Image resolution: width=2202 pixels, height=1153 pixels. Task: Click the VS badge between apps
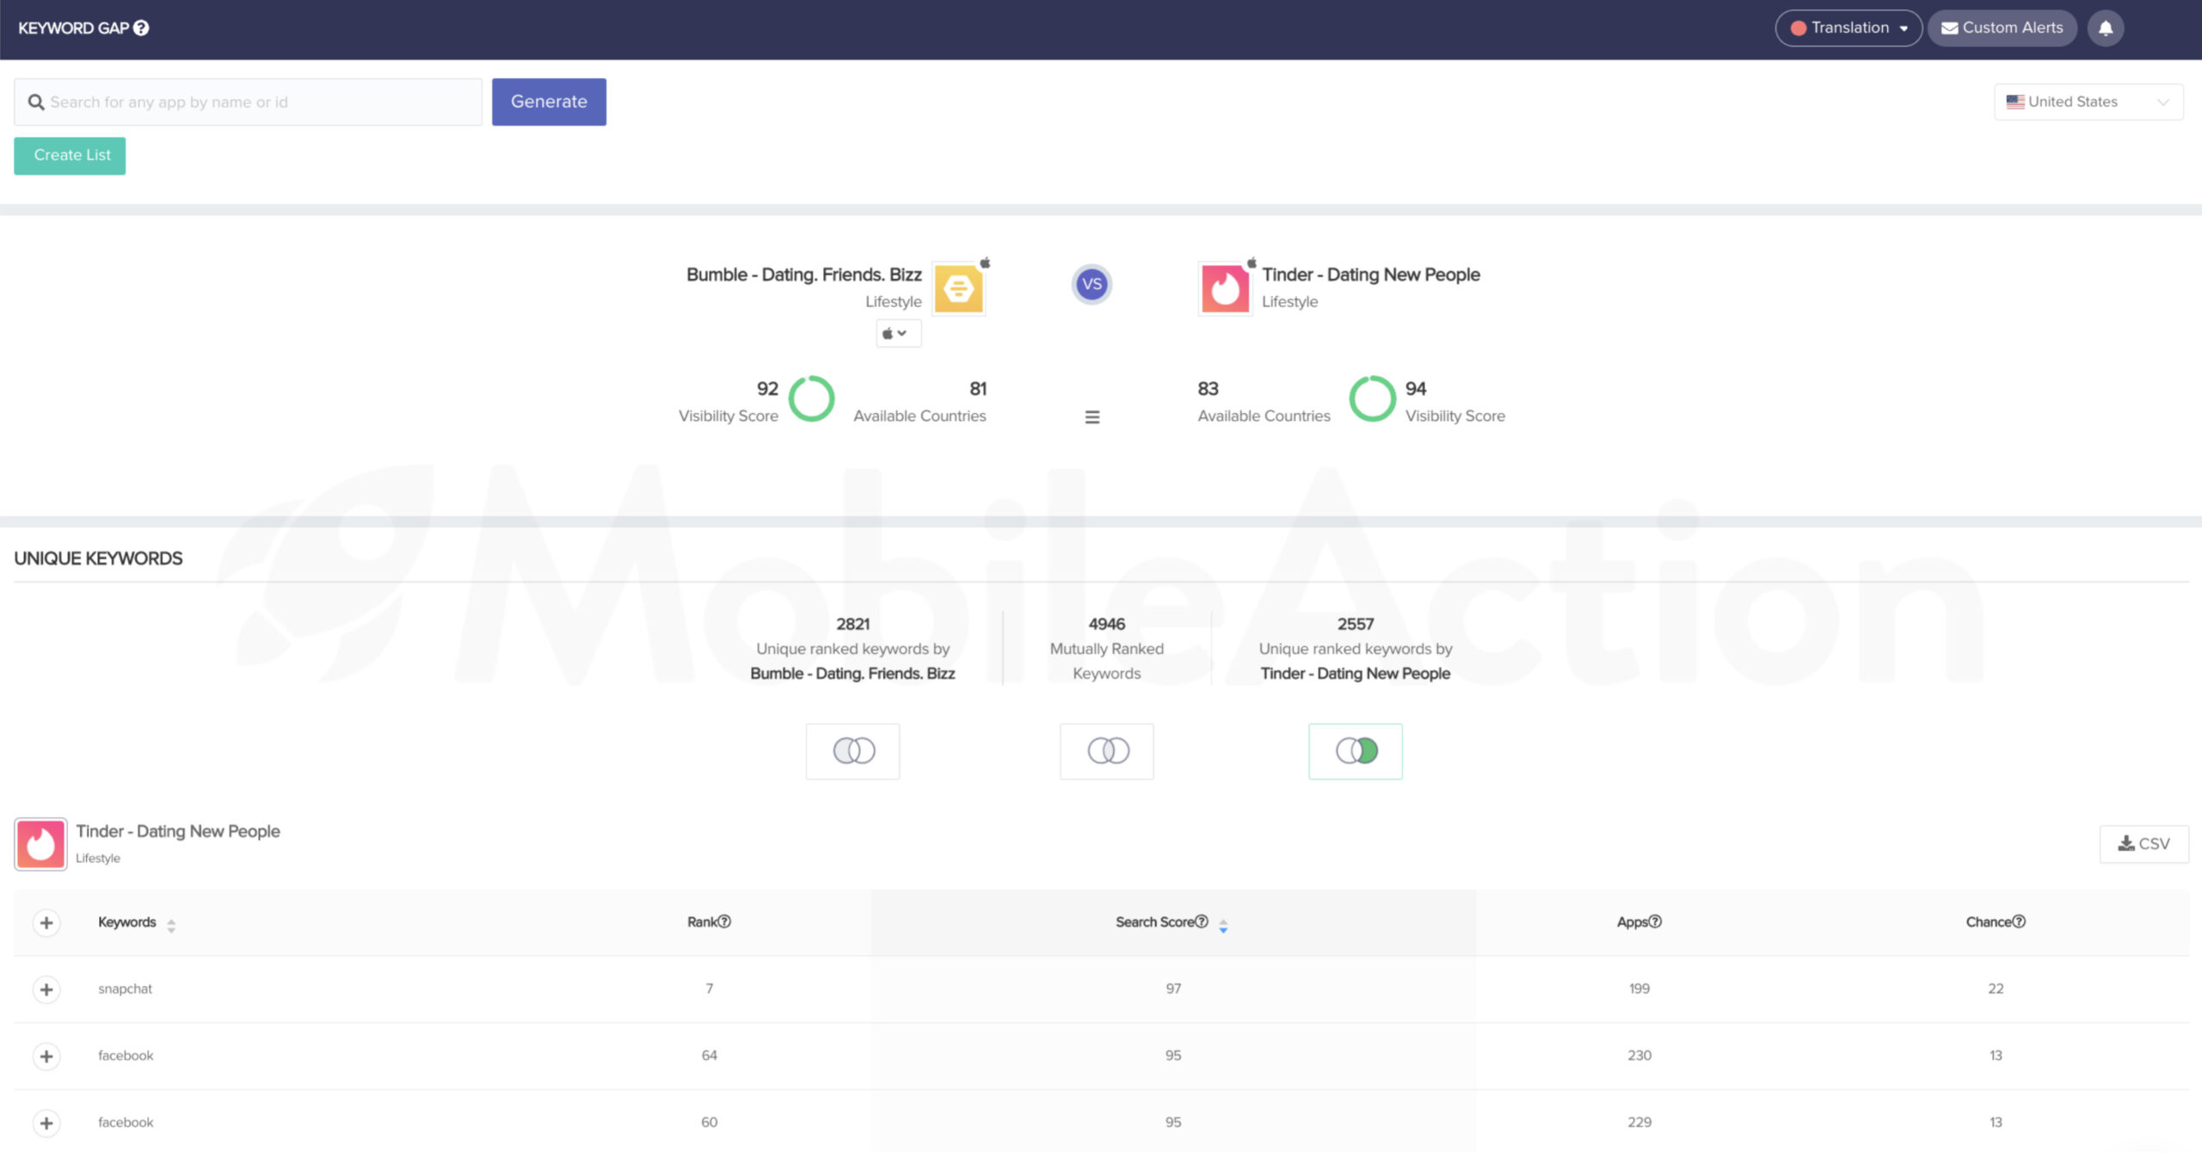tap(1092, 284)
